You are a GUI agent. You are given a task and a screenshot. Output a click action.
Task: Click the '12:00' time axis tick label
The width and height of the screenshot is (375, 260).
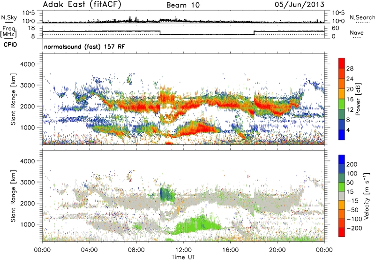tap(183, 250)
